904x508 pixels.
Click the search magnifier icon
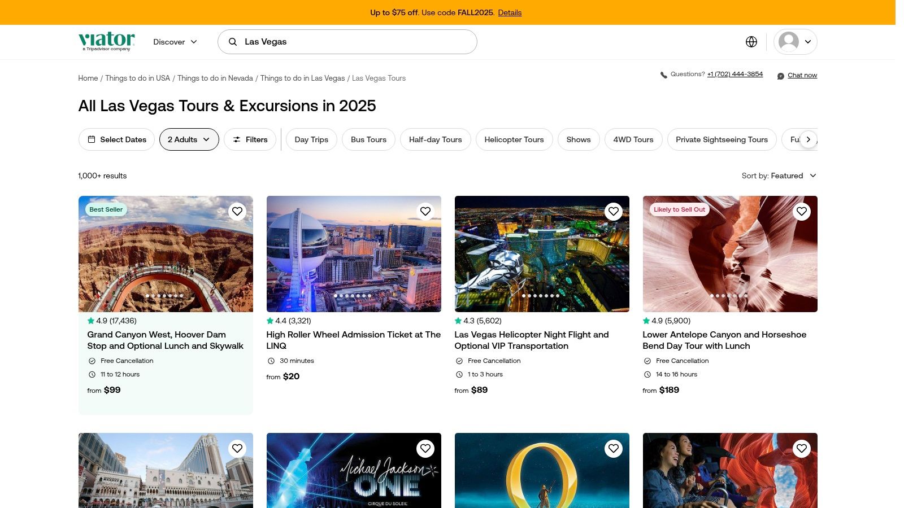click(232, 42)
